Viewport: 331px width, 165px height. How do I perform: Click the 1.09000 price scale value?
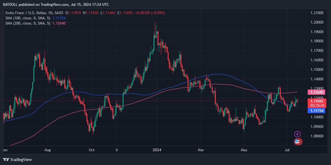317,127
